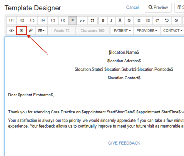Click the Preview button
The height and width of the screenshot is (156, 184).
click(x=158, y=8)
